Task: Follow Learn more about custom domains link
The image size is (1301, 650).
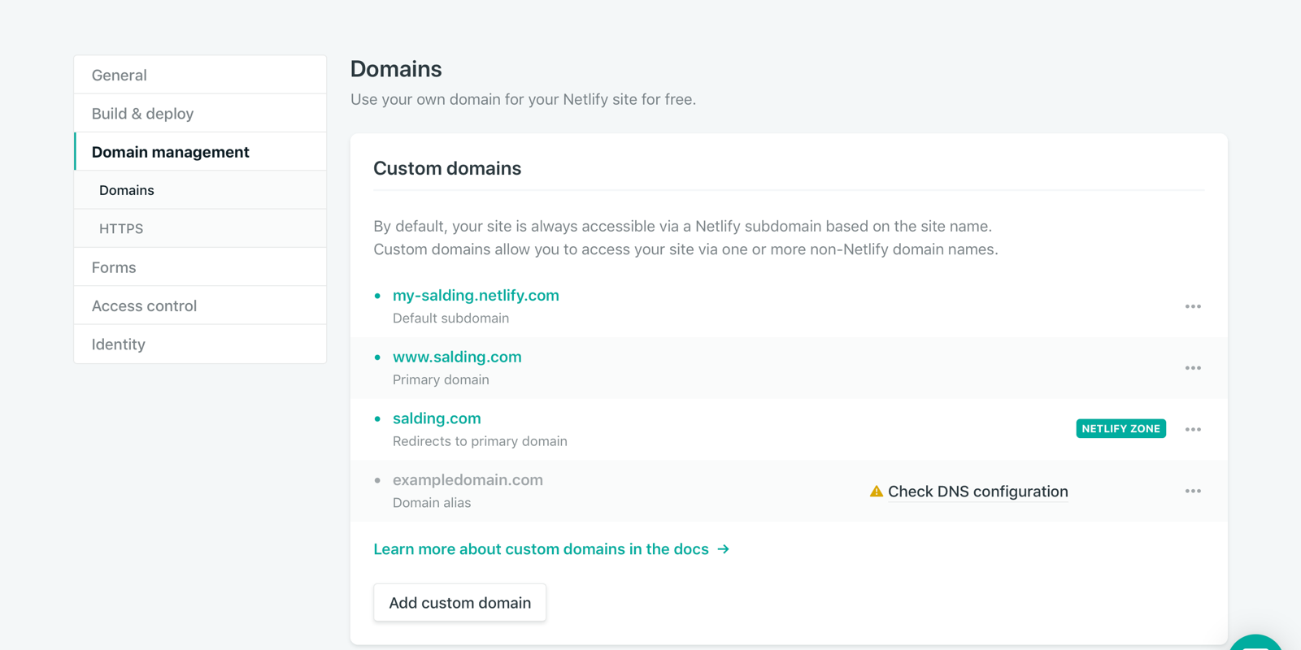Action: [541, 549]
